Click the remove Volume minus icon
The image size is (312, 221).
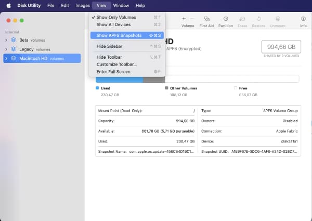192,19
